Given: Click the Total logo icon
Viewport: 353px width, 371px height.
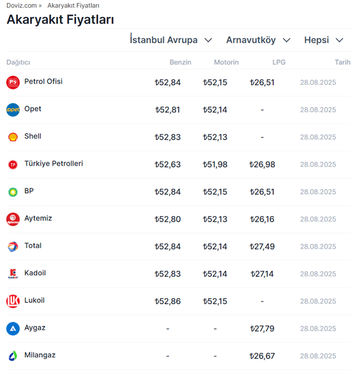Looking at the screenshot, I should coord(12,247).
